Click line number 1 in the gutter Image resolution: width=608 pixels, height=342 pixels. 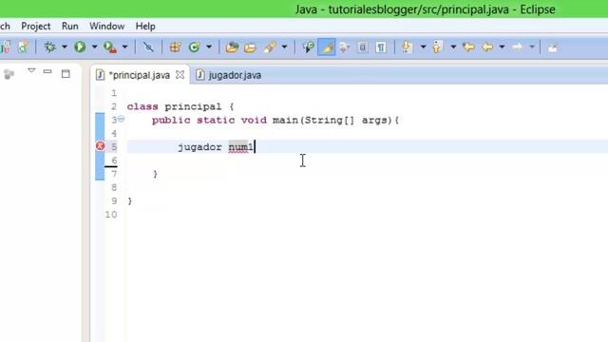point(114,93)
